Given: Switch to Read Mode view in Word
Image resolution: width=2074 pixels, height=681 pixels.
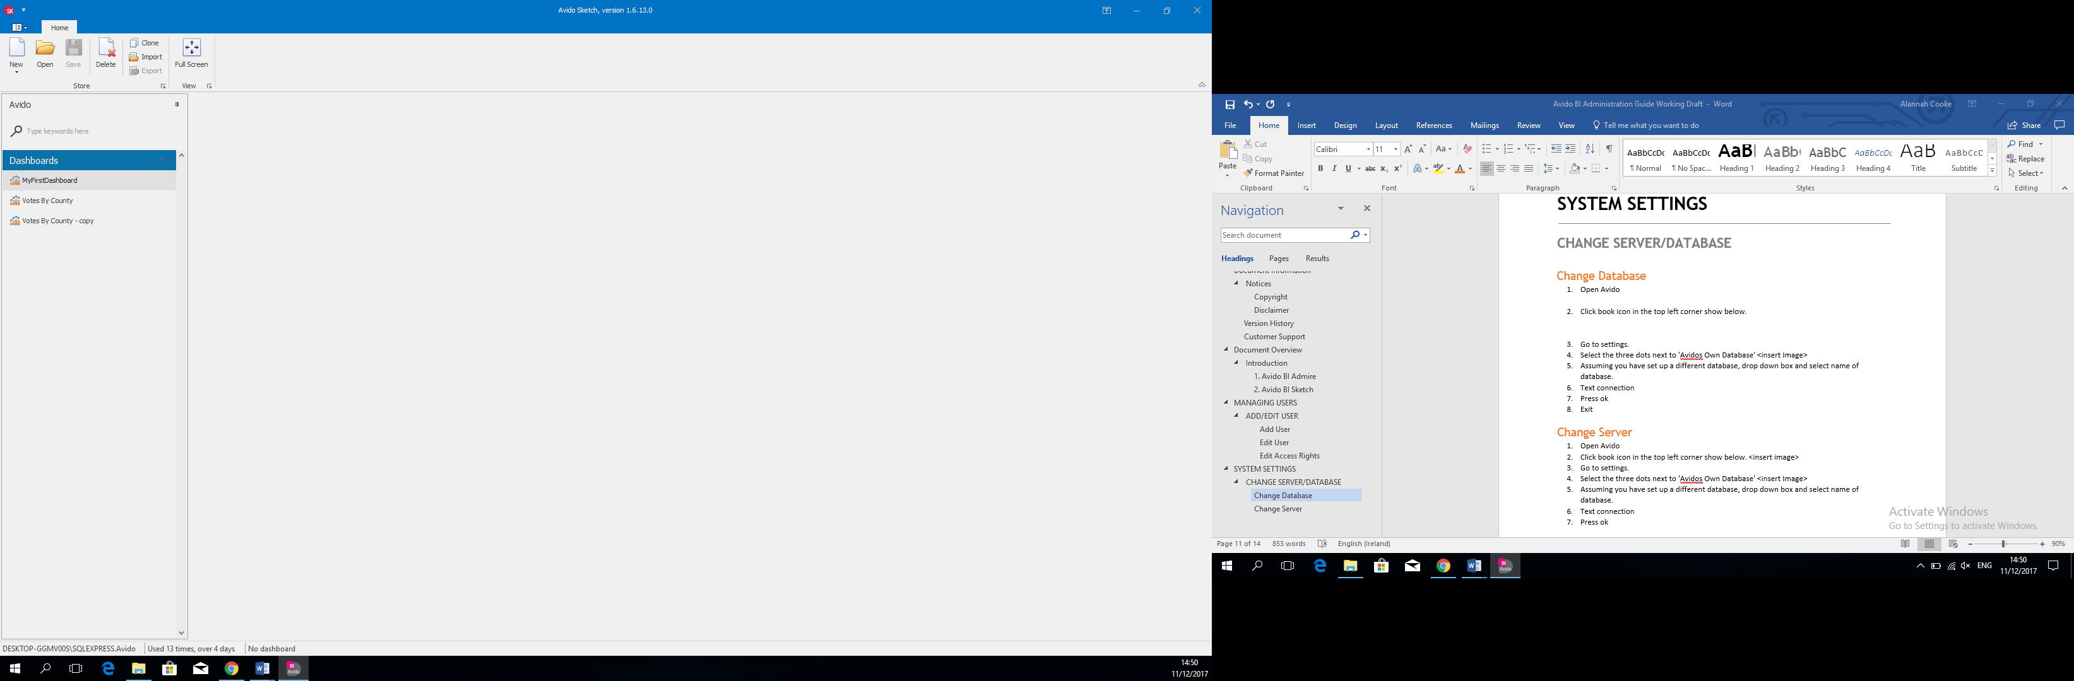Looking at the screenshot, I should click(1905, 544).
